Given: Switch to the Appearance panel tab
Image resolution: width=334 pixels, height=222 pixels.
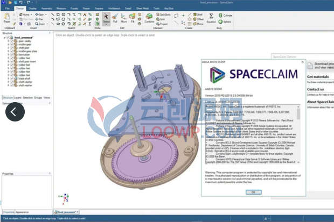Looking at the screenshot, I should coord(22,212).
